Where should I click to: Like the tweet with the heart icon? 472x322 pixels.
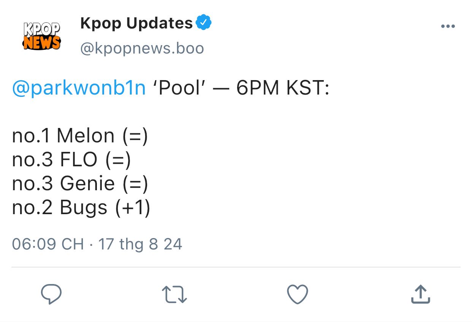(x=297, y=294)
